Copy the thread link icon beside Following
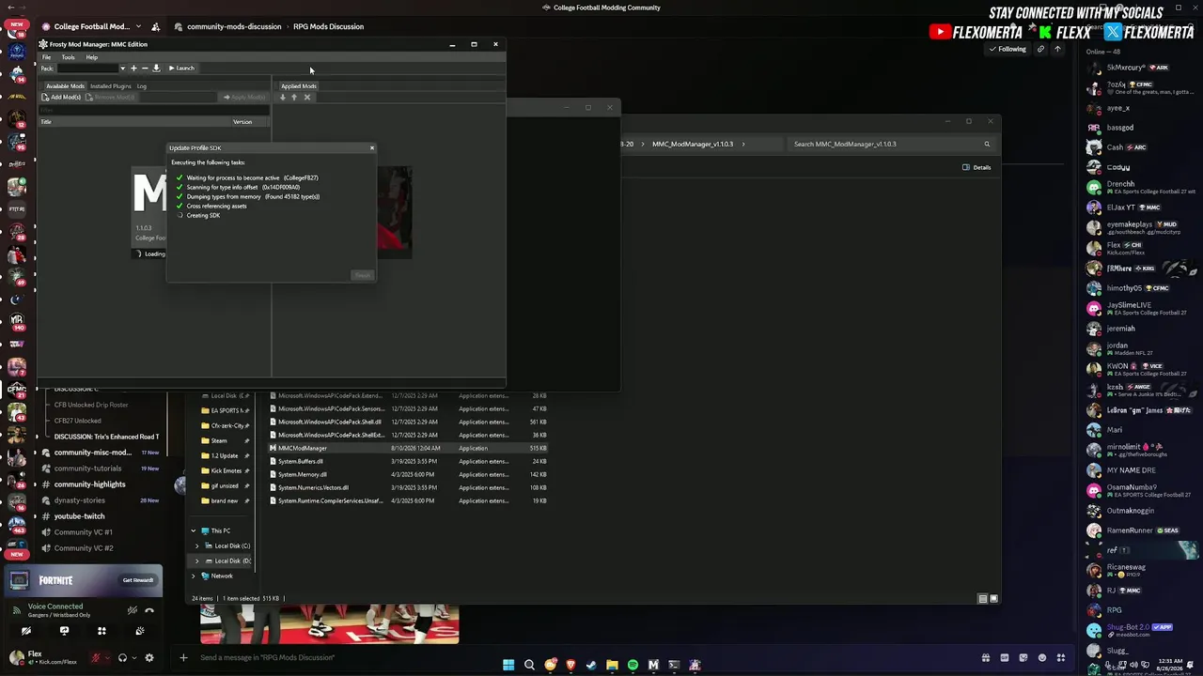 1040,49
